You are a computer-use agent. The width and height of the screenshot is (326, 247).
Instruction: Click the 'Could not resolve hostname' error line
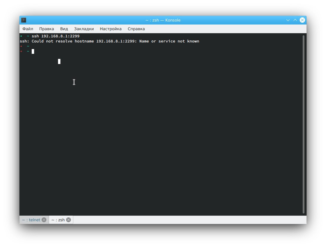109,41
